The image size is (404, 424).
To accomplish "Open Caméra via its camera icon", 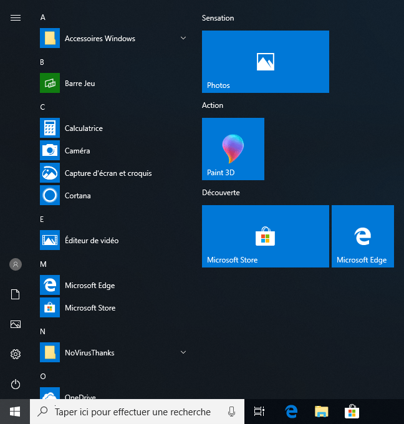I will 50,150.
